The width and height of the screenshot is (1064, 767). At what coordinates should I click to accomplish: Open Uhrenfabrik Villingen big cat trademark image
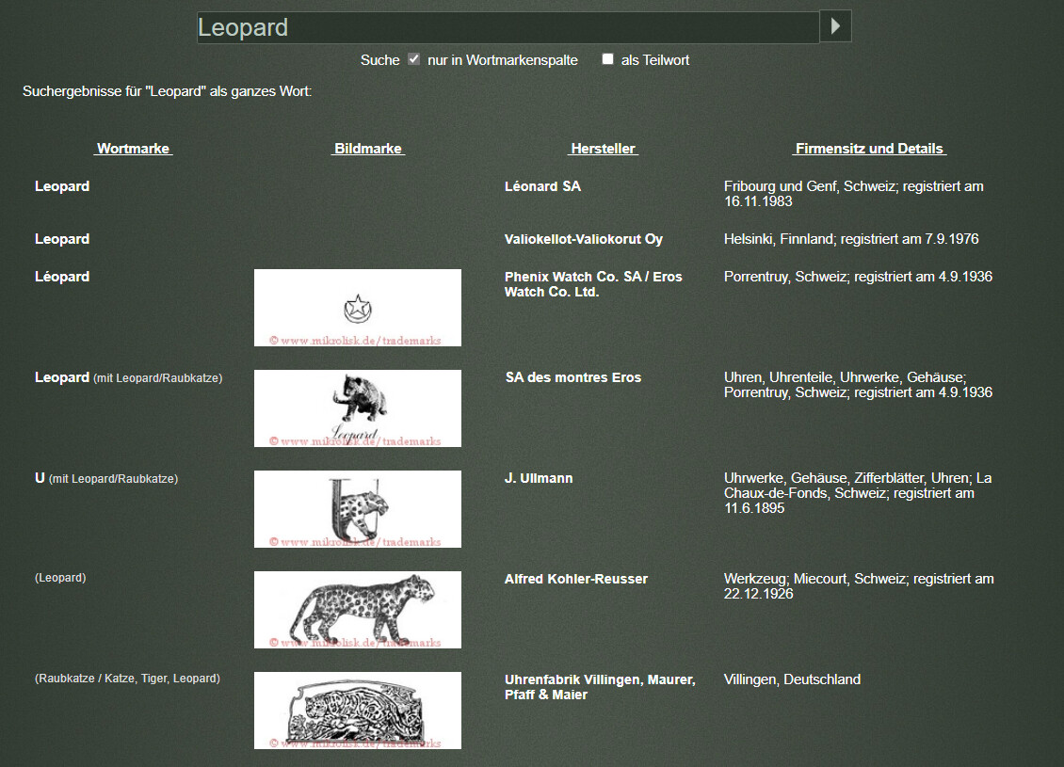pos(357,711)
